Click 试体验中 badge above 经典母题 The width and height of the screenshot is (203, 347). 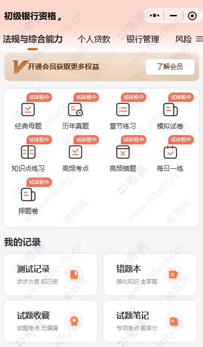tap(39, 97)
